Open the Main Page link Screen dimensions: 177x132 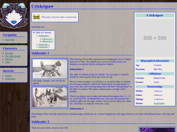pyautogui.click(x=10, y=40)
